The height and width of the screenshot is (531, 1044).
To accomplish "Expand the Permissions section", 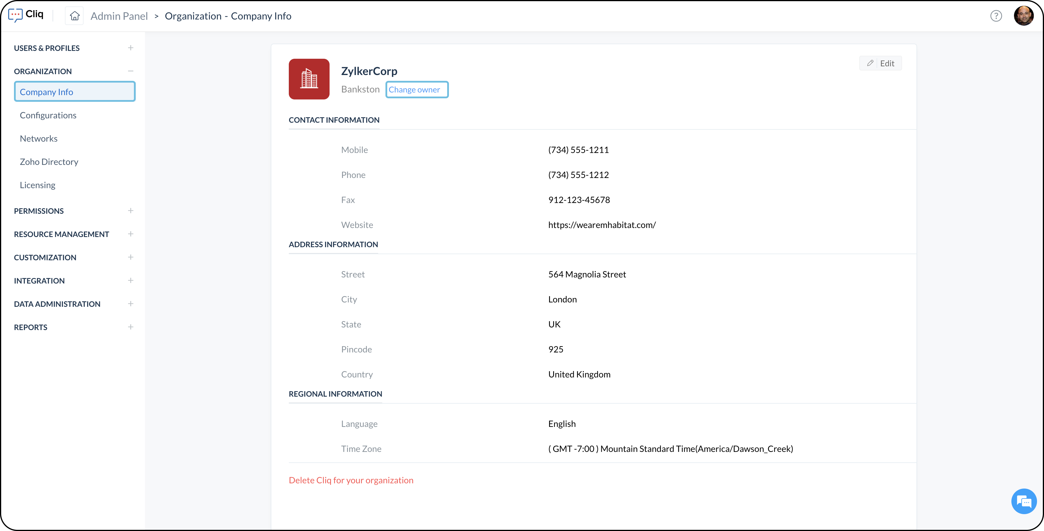I will pos(130,211).
